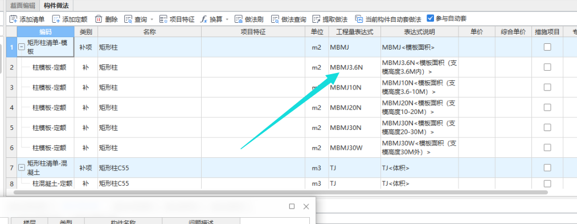Select the MBMJ20N expression cell

(x=355, y=107)
